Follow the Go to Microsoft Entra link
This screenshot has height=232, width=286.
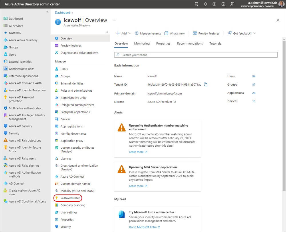[x=145, y=227]
